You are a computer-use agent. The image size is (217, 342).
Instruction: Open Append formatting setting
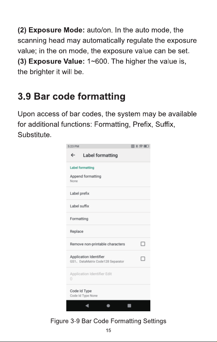pyautogui.click(x=108, y=179)
